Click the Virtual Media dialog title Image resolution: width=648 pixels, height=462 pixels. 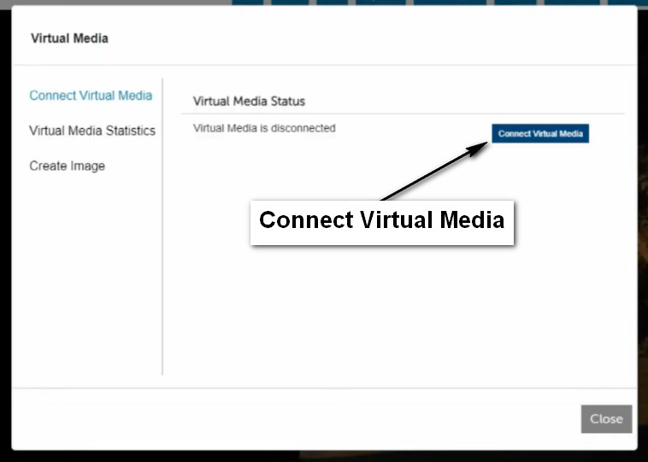(69, 38)
